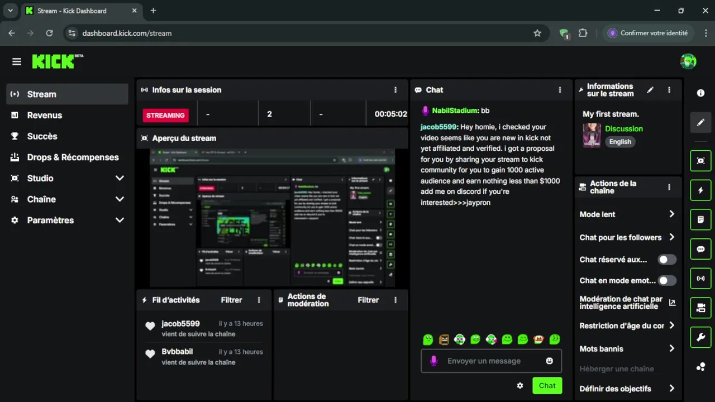Open options for Informations sur le stream
This screenshot has width=715, height=402.
[x=669, y=90]
